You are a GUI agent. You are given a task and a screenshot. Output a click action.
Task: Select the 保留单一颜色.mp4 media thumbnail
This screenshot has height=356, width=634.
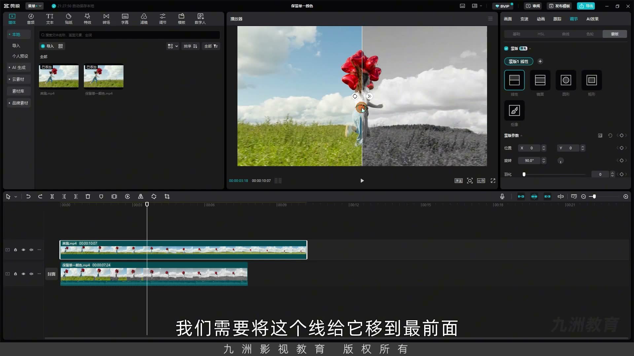pyautogui.click(x=104, y=76)
